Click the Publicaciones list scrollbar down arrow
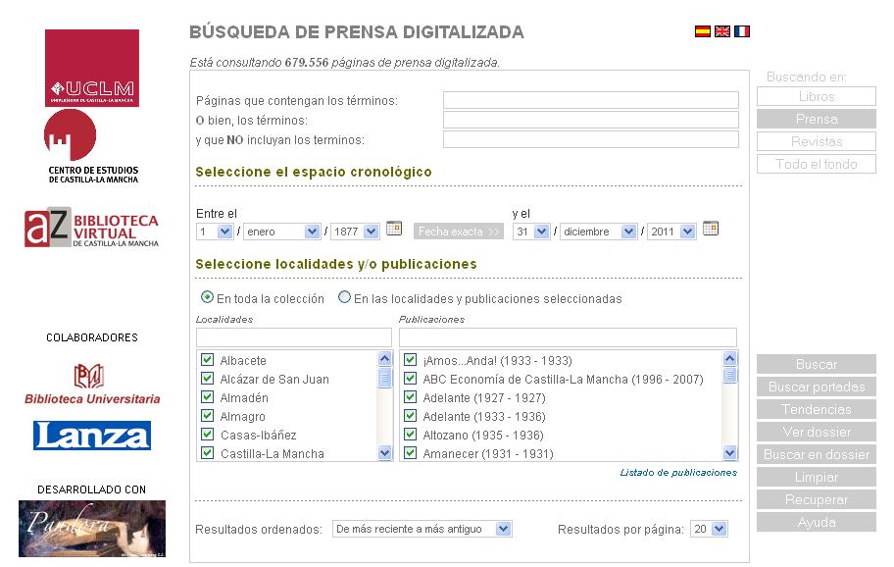 [x=729, y=453]
